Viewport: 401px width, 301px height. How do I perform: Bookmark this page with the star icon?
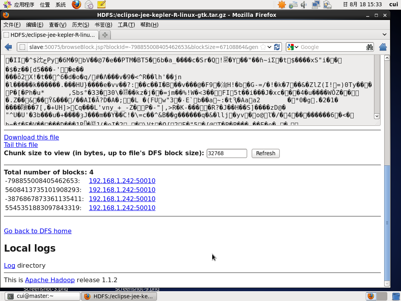click(x=263, y=47)
